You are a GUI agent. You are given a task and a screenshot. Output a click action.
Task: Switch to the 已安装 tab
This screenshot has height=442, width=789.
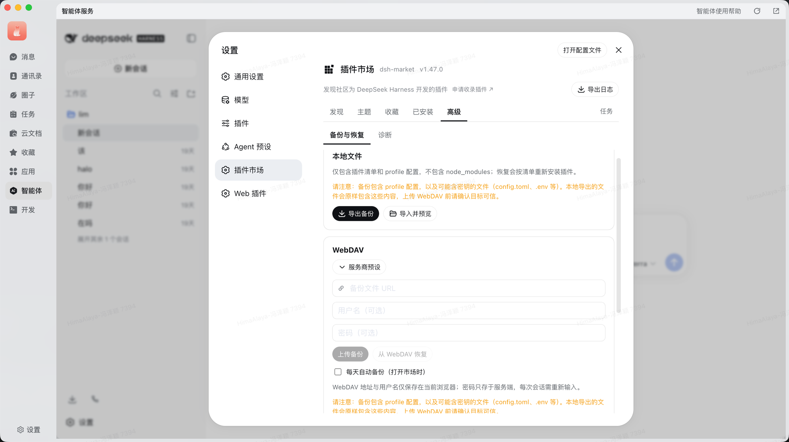(423, 112)
